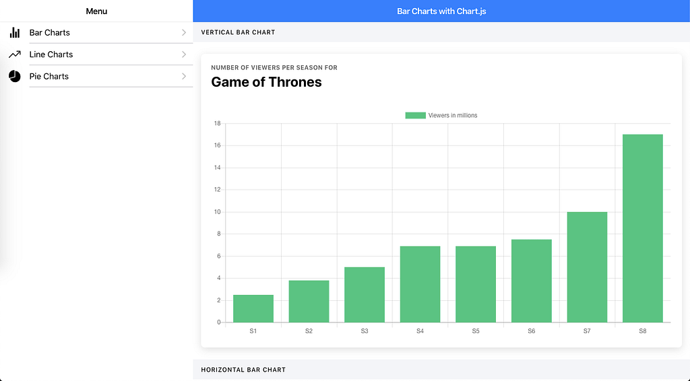Select the S7 bar in chart
The image size is (690, 381).
(587, 267)
